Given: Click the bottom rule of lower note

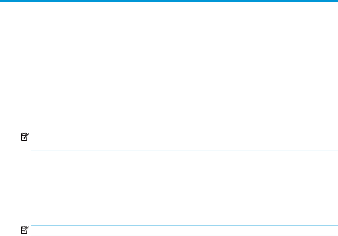Looking at the screenshot, I should (184, 236).
